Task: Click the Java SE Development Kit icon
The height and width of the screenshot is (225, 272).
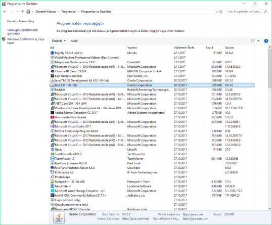Action: click(52, 80)
